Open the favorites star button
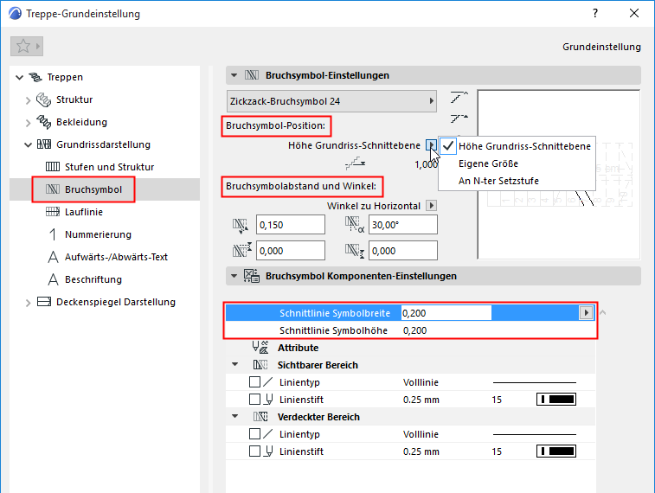This screenshot has height=493, width=655. pos(27,47)
